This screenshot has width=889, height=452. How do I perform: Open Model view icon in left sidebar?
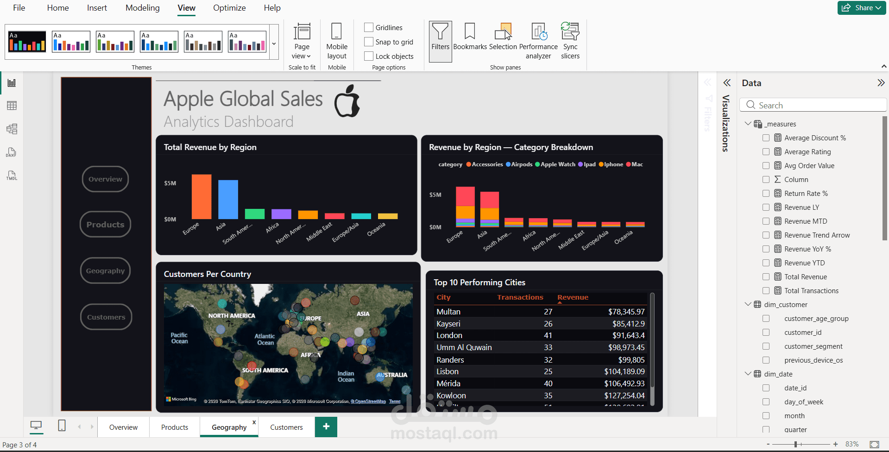click(12, 129)
